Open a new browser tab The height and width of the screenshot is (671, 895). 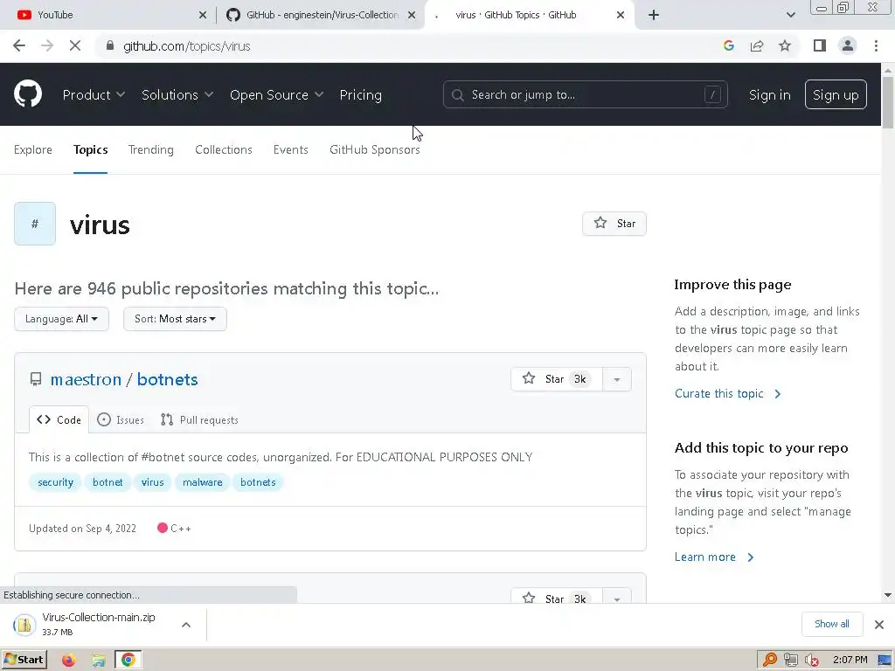(x=654, y=15)
